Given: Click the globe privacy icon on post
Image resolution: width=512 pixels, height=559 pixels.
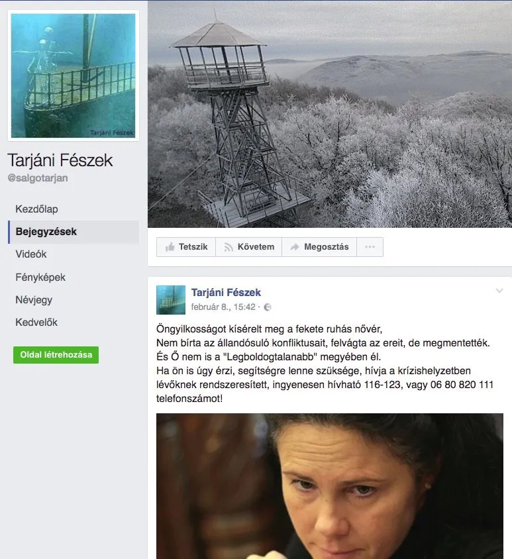Looking at the screenshot, I should [x=268, y=307].
